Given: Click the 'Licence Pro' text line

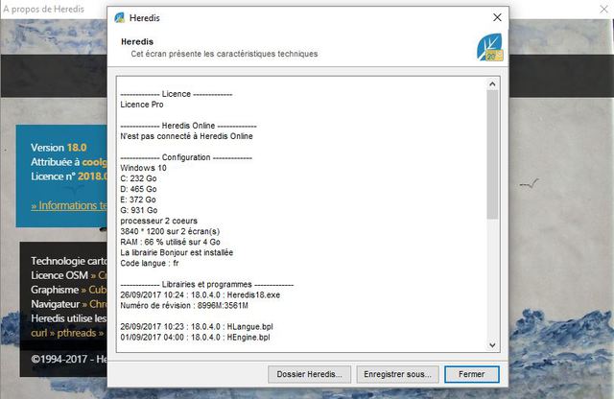Looking at the screenshot, I should (x=142, y=105).
